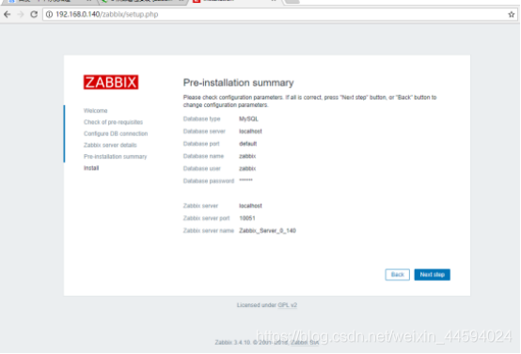Click Zabbix_Server_0_140 server name value
Image resolution: width=521 pixels, height=354 pixels.
pos(267,231)
